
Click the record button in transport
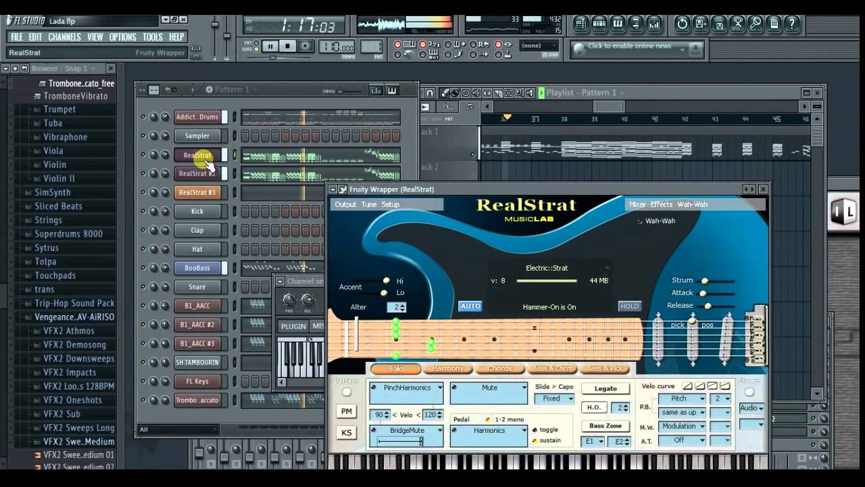click(x=305, y=46)
